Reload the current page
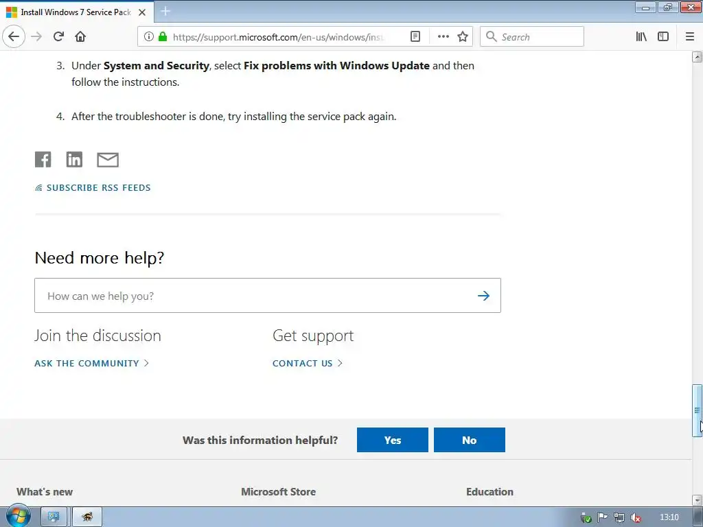 click(58, 37)
